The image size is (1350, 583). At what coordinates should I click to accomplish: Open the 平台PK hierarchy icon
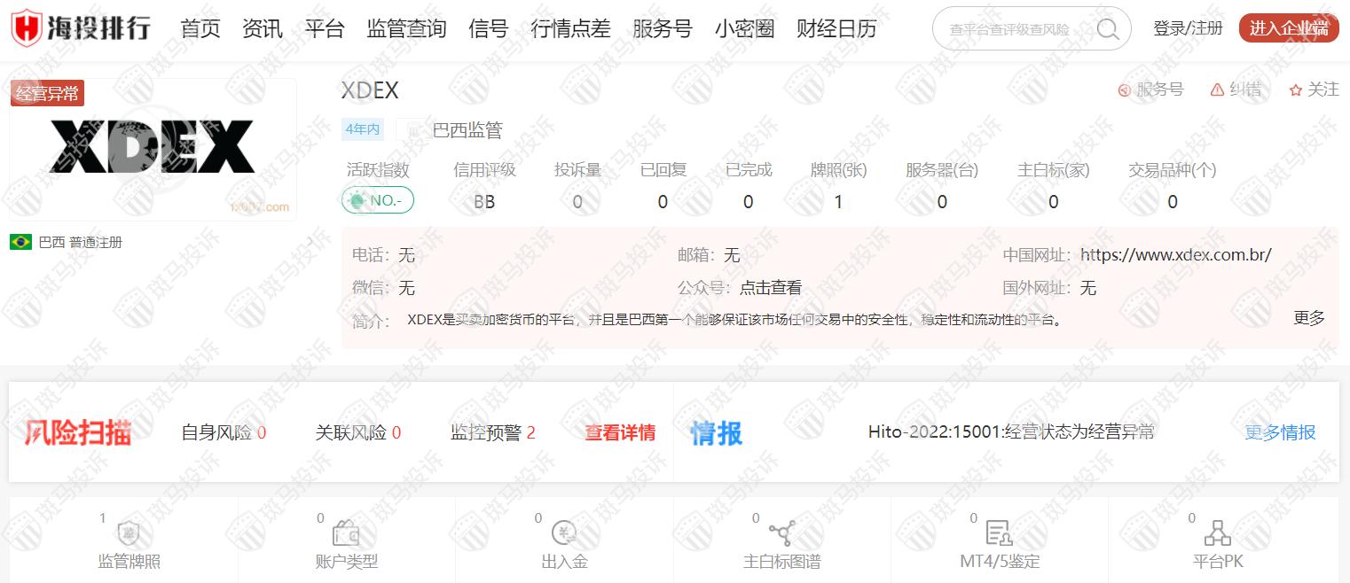coord(1218,533)
